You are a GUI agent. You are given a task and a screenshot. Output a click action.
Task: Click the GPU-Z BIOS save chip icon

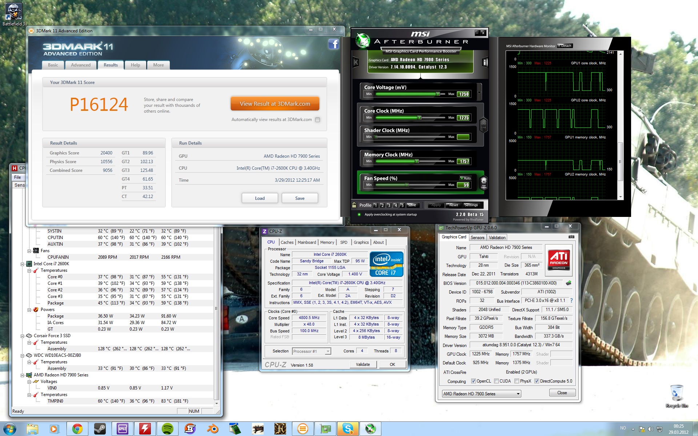(x=569, y=283)
